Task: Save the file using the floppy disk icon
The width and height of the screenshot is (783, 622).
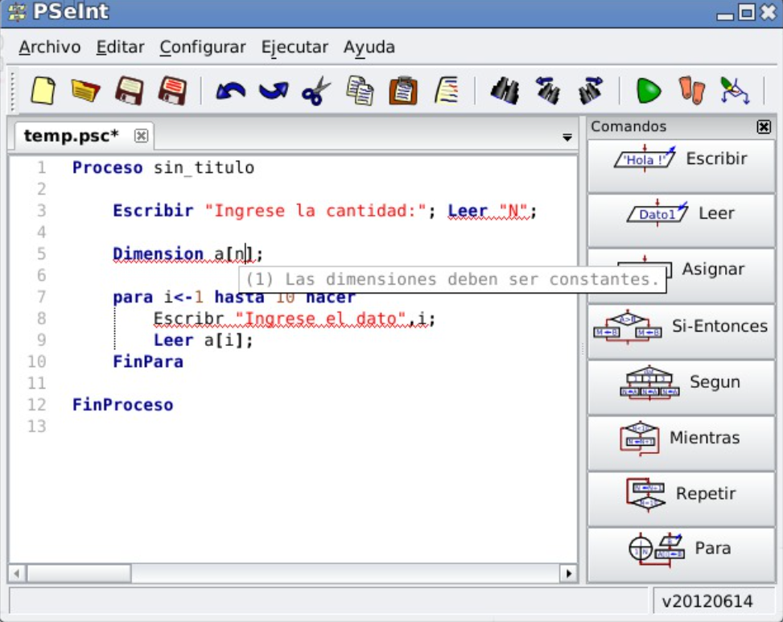Action: [129, 90]
